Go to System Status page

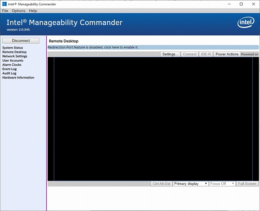point(13,48)
